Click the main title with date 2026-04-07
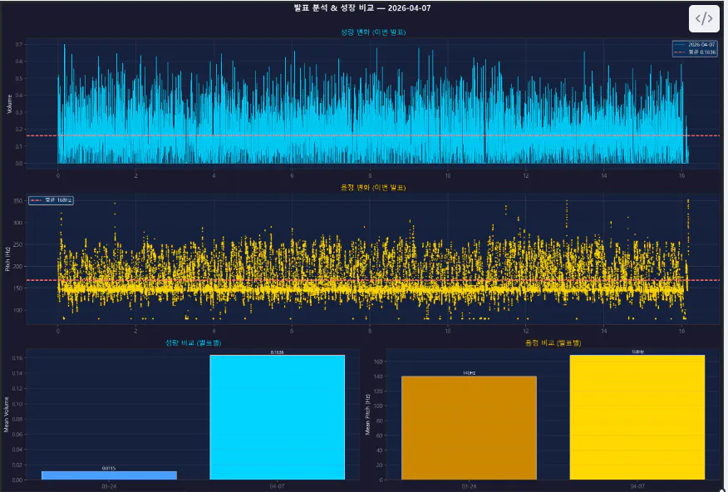This screenshot has height=492, width=728. (362, 7)
